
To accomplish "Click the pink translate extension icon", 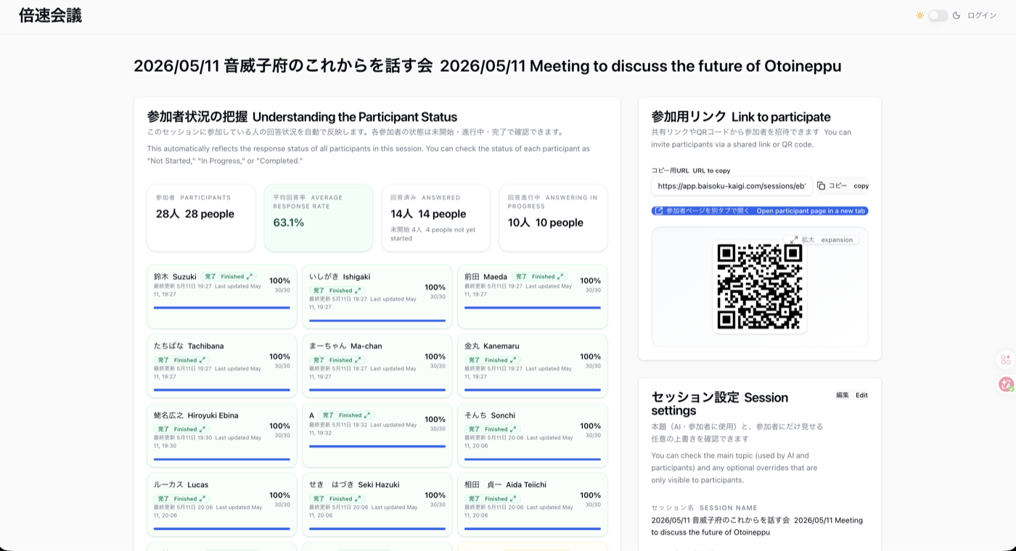I will click(1006, 384).
